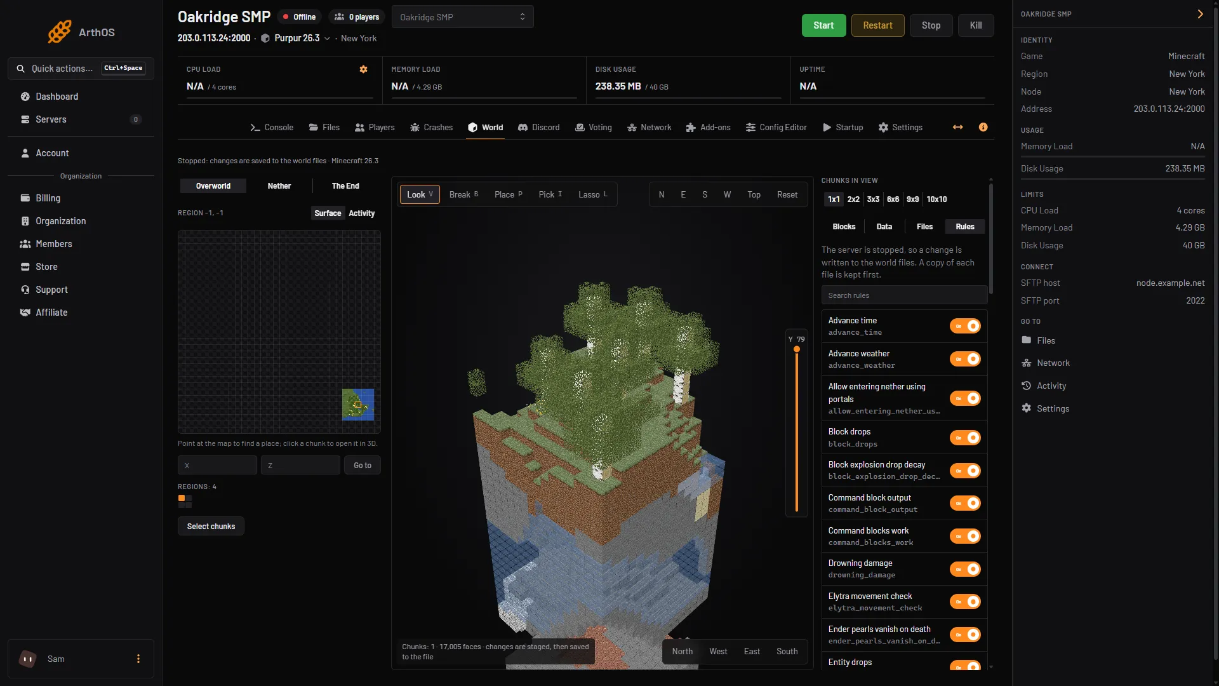Toggle the Drowning damage rule
This screenshot has height=686, width=1219.
(965, 569)
